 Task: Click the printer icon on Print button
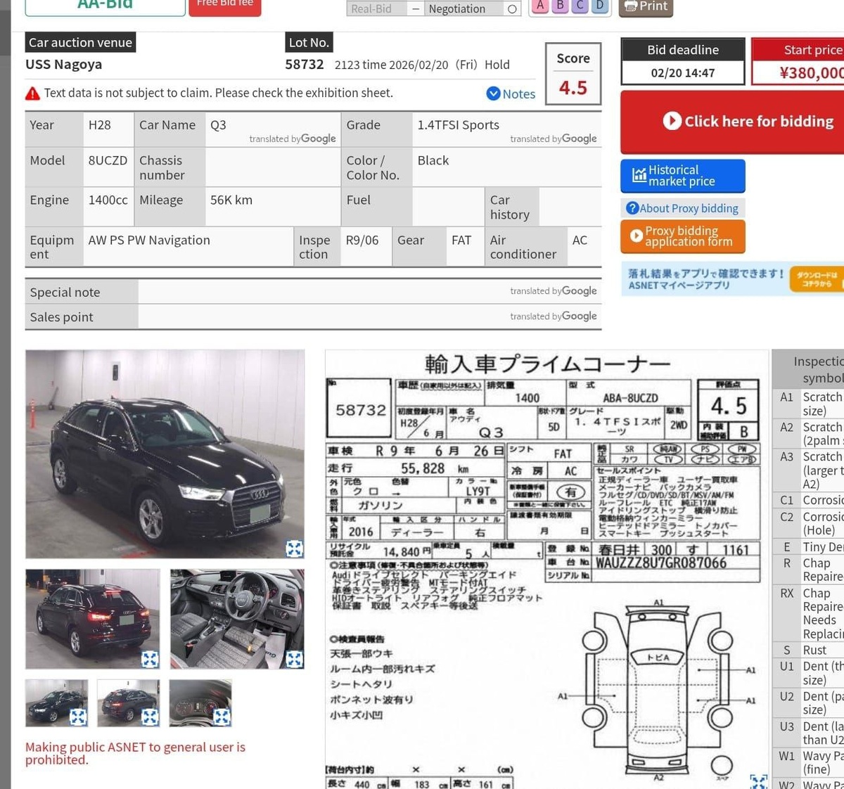(630, 6)
